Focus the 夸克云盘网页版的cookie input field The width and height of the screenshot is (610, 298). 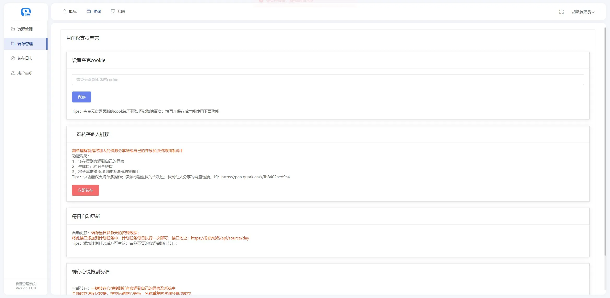(328, 80)
